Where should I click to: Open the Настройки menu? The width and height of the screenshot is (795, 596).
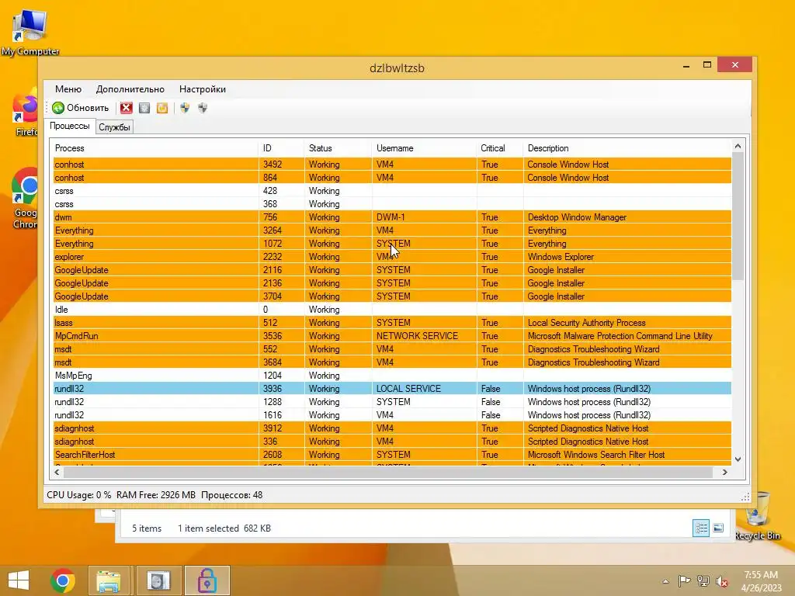click(x=203, y=89)
